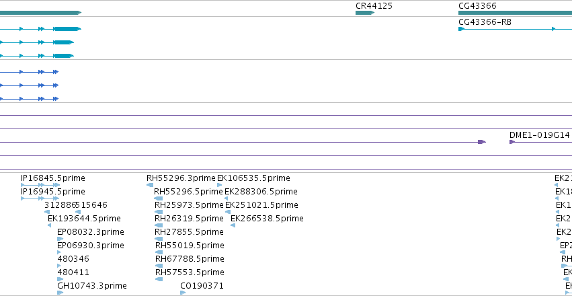Click the EK251021.5prime arrow marker

(228, 212)
